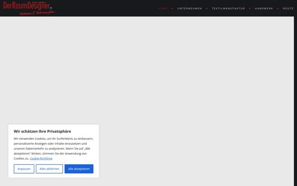Click the Anpassen button

pos(24,169)
